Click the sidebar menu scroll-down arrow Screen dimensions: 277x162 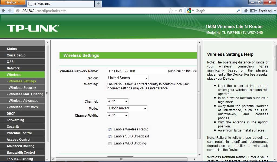click(x=47, y=159)
